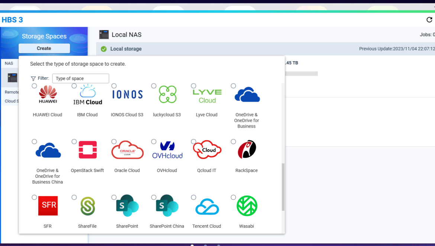Click the ShareFile text label
435x246 pixels.
click(x=87, y=226)
